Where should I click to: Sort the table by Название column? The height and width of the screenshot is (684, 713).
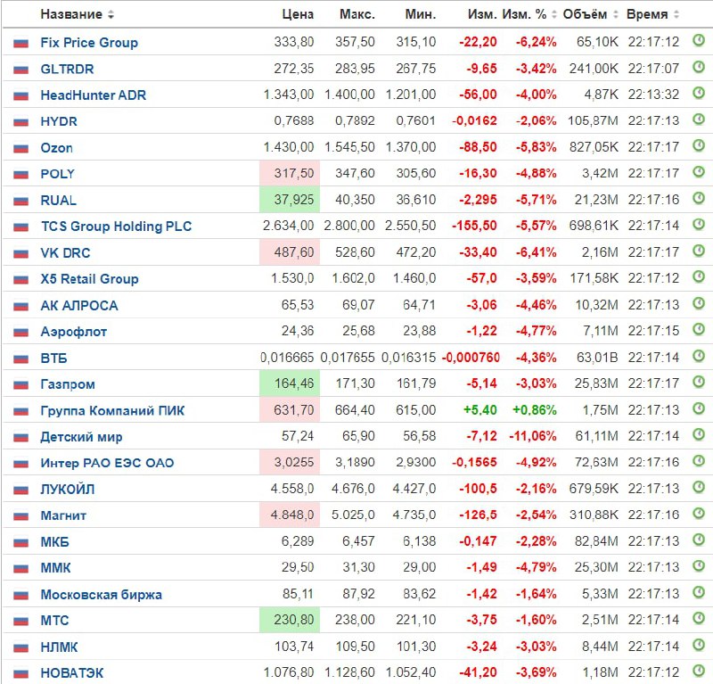(x=77, y=15)
